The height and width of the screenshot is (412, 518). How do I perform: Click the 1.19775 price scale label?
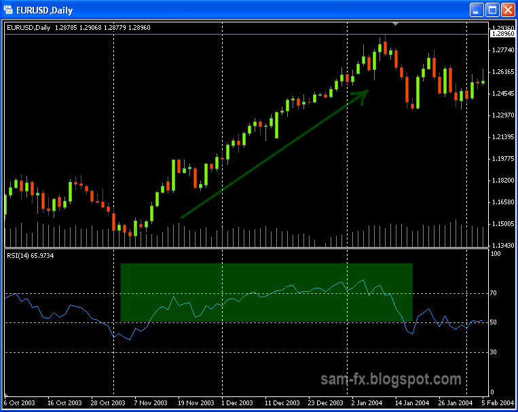pyautogui.click(x=503, y=159)
